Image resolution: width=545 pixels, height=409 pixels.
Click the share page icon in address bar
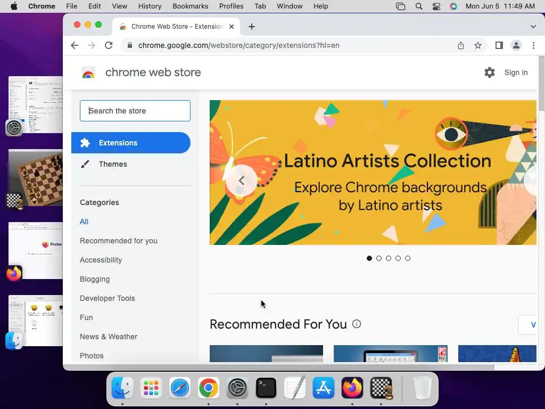point(461,46)
